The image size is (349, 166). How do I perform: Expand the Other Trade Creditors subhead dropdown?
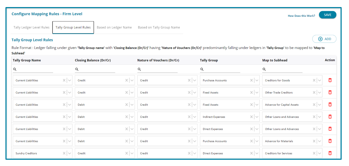coord(320,93)
